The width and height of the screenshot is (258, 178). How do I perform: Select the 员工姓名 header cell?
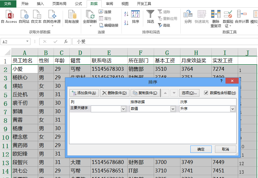click(25, 61)
